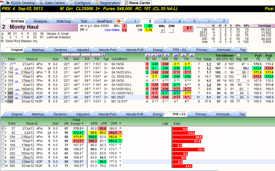The height and width of the screenshot is (171, 275).
Task: Check upper table row 21May13 4Prx
Action: point(3,72)
